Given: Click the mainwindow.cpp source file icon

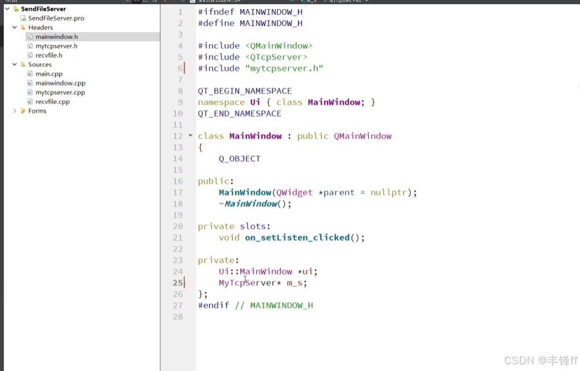Looking at the screenshot, I should (x=30, y=83).
